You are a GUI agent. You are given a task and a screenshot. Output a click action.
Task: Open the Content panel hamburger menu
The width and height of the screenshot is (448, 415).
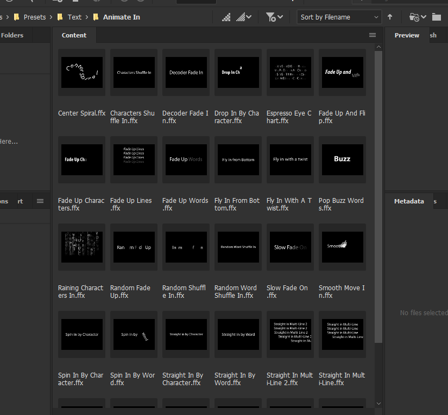[373, 35]
